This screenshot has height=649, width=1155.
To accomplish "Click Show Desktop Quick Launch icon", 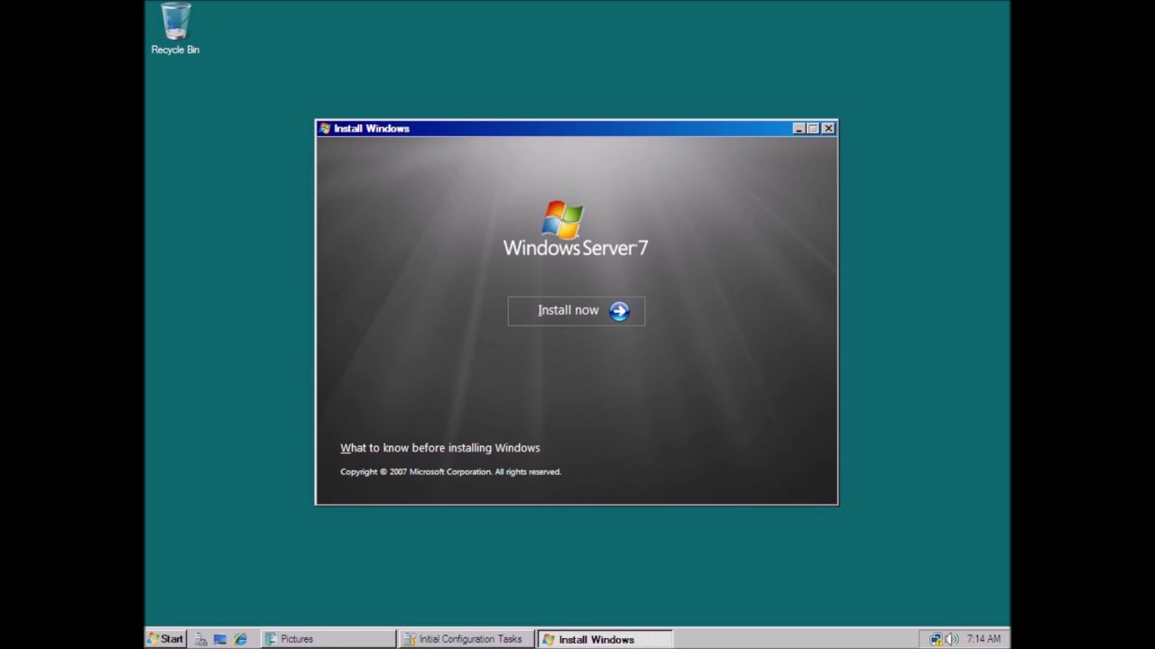I will (x=220, y=639).
